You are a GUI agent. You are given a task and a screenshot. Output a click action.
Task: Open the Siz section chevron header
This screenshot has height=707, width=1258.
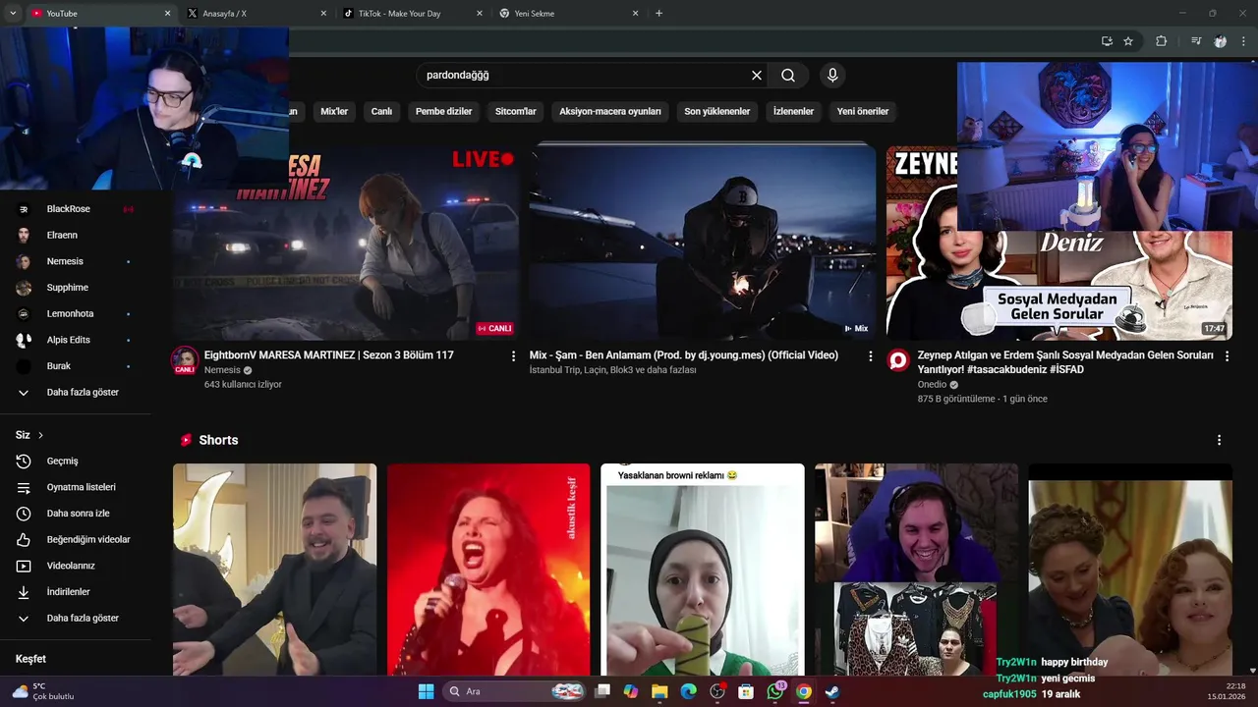(29, 435)
